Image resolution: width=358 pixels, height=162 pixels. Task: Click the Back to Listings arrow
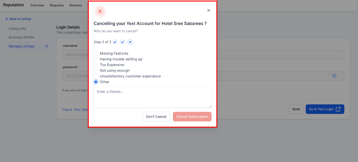pos(7,19)
